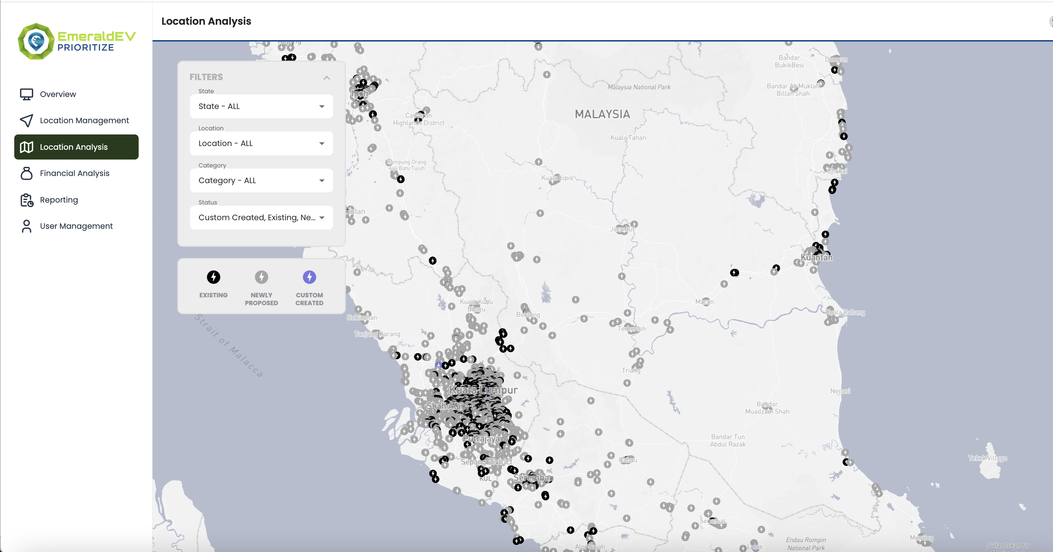Click the Financial Analysis money bag icon
The width and height of the screenshot is (1053, 552).
[27, 173]
